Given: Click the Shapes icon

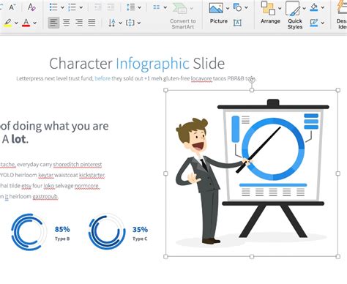Looking at the screenshot, I should coord(237,7).
